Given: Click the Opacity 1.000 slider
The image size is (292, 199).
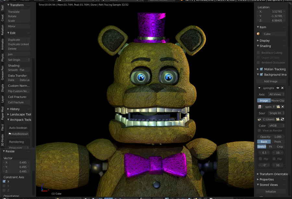Looking at the screenshot, I should click(271, 137).
